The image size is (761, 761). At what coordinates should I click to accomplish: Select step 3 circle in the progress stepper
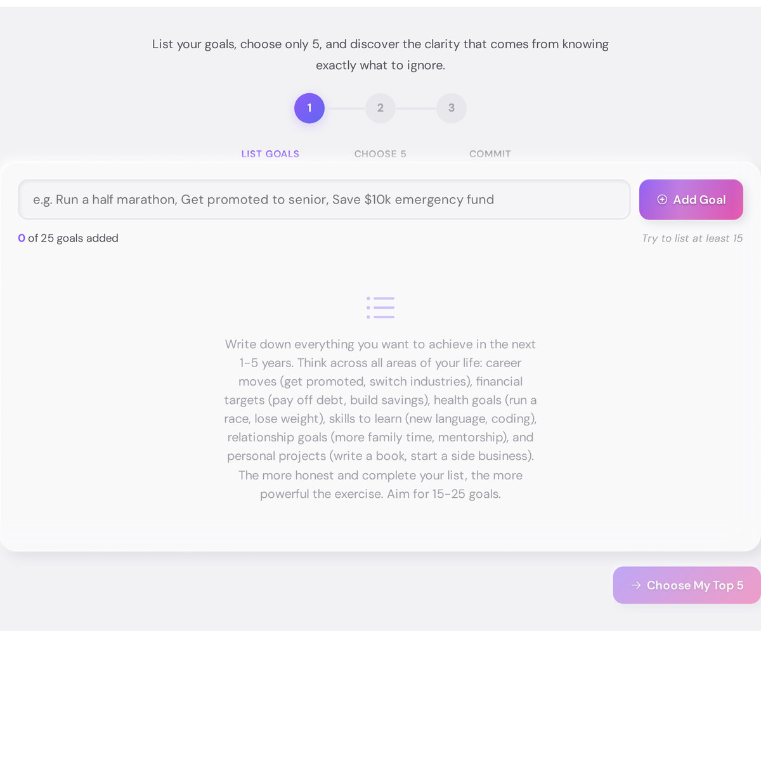point(451,108)
